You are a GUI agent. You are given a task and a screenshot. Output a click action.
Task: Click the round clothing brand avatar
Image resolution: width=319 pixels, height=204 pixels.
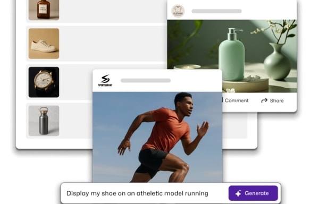coord(178,11)
